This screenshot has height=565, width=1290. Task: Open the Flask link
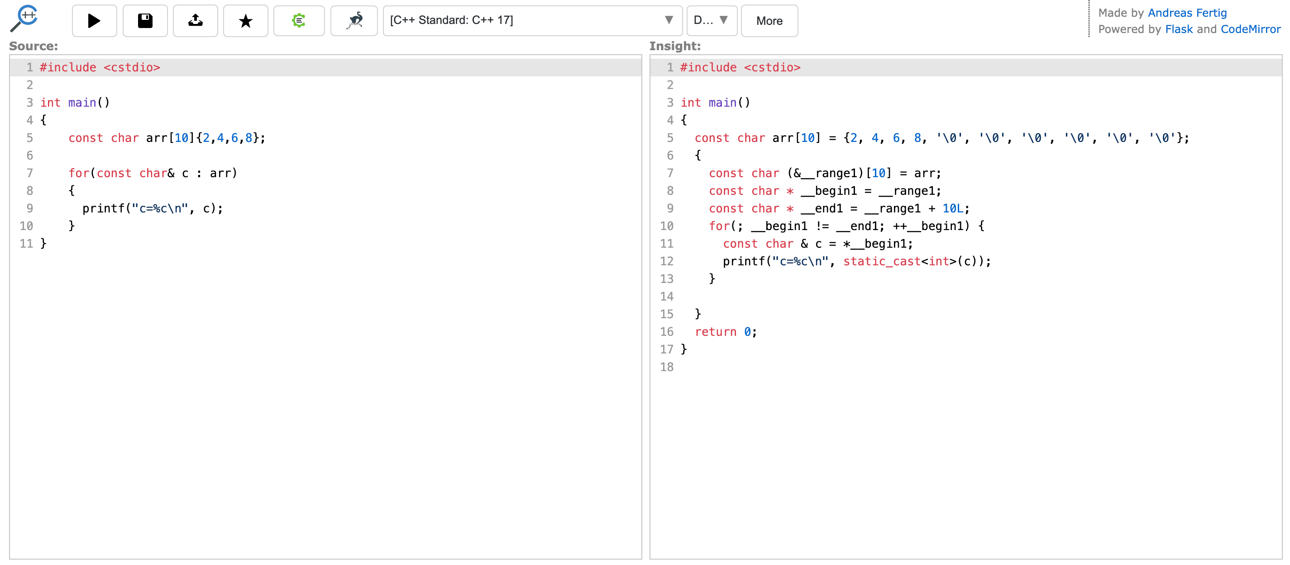click(x=1179, y=29)
